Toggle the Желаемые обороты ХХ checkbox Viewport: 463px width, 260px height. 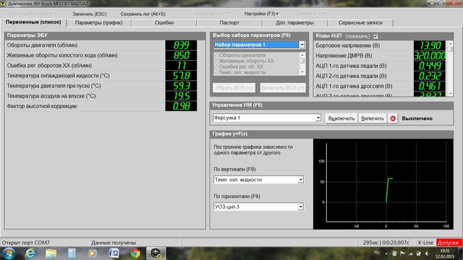[x=216, y=61]
